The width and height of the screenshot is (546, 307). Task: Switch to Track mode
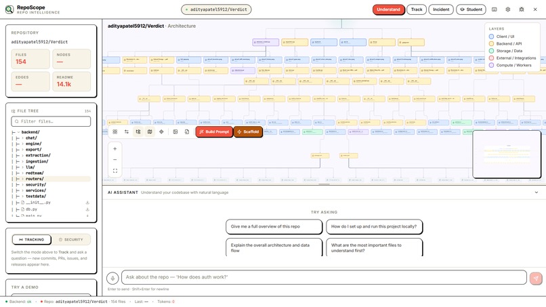point(417,9)
